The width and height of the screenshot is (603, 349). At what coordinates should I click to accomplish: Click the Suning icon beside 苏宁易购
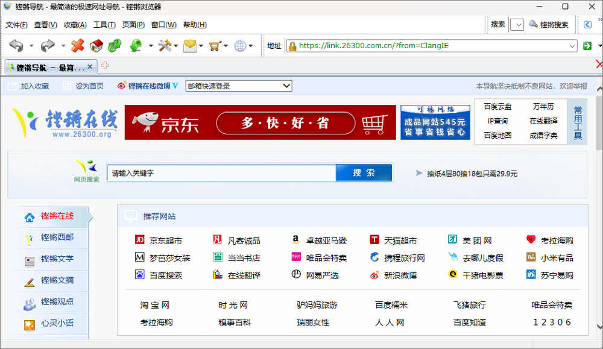click(531, 274)
